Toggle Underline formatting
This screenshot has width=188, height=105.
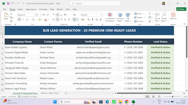(x=27, y=20)
